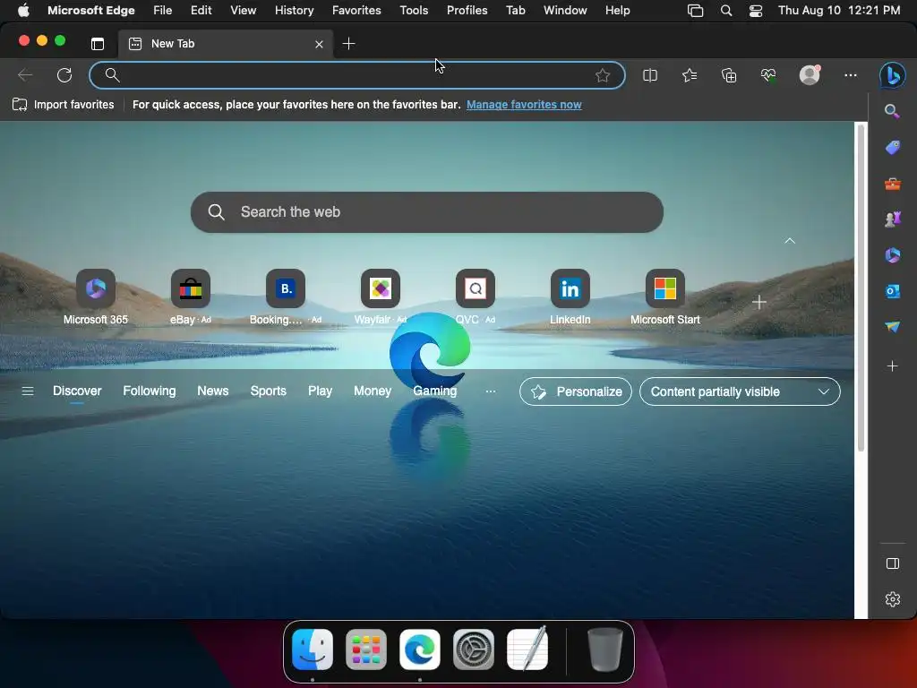Add a new app to sidebar
The width and height of the screenshot is (917, 688).
893,366
